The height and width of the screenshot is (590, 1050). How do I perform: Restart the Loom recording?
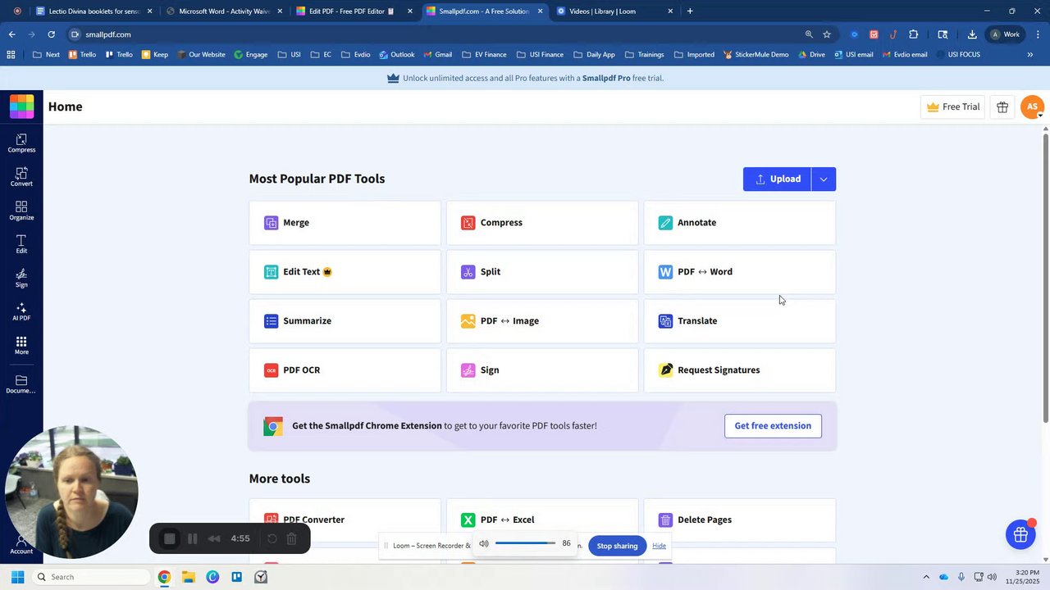click(272, 538)
